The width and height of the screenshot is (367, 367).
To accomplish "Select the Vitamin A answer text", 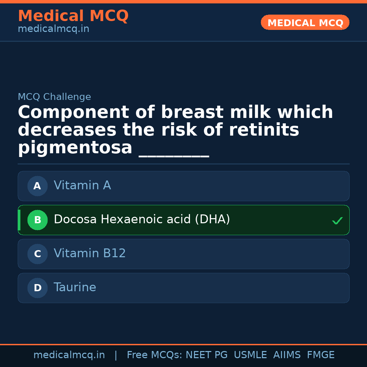I will coord(82,186).
